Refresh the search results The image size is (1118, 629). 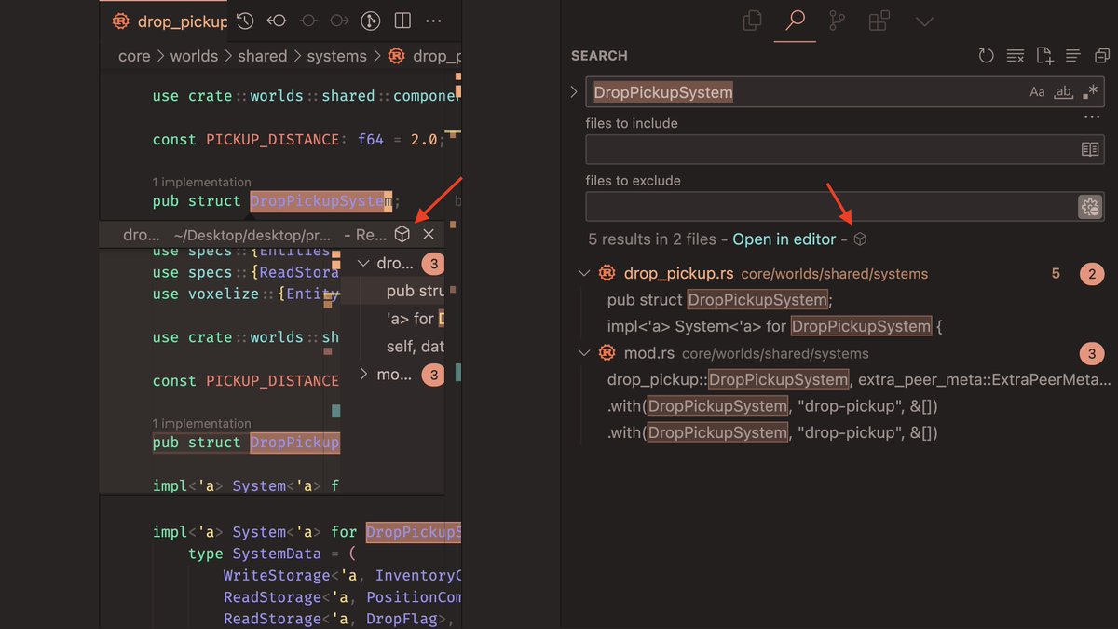click(986, 56)
